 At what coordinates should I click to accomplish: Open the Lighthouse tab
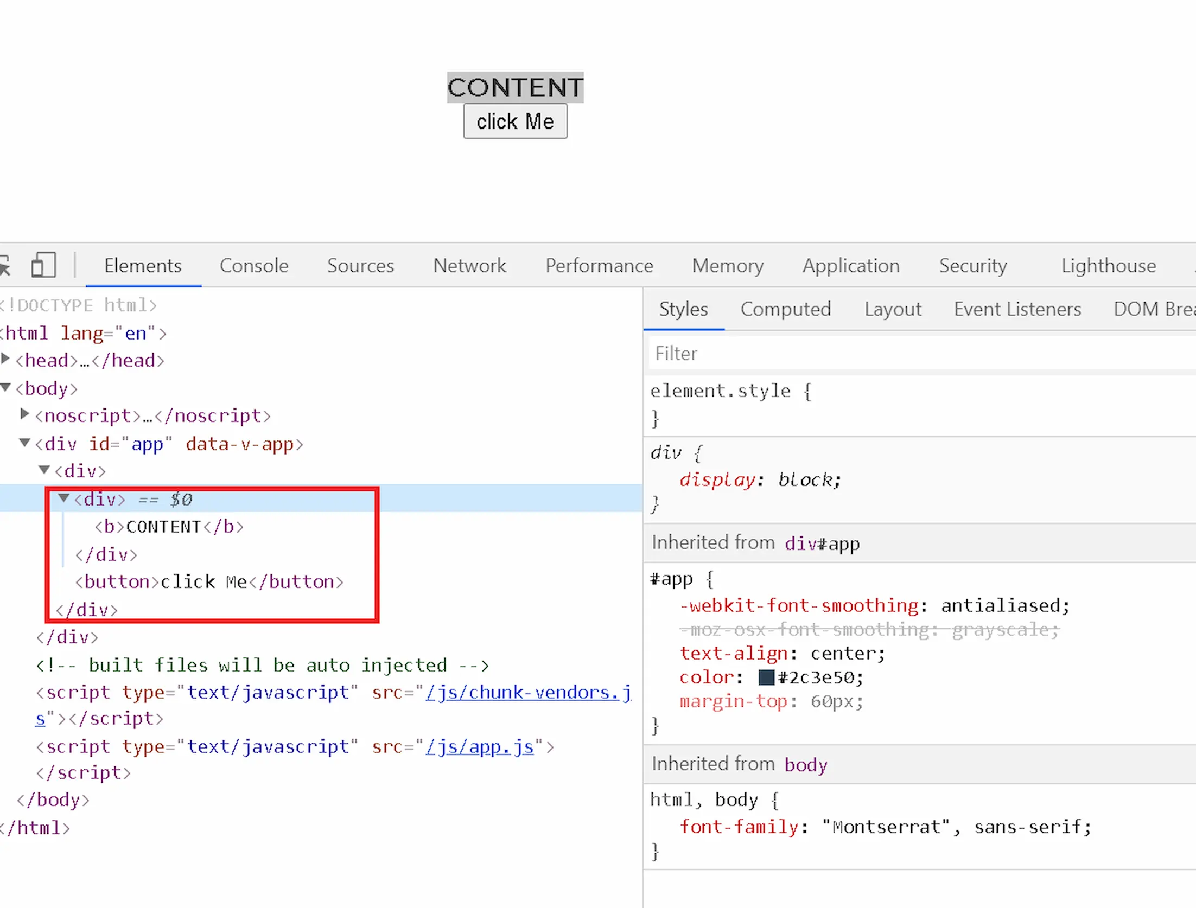click(1109, 265)
